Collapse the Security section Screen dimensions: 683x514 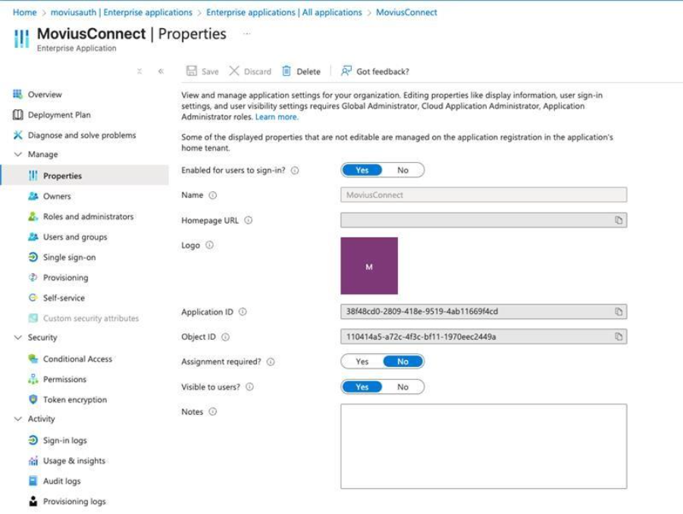(18, 338)
